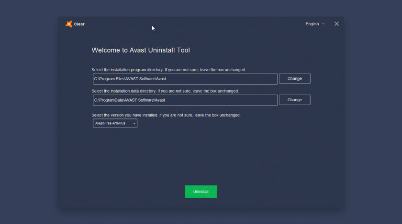
Task: Click the Avast logo icon
Action: click(x=69, y=24)
